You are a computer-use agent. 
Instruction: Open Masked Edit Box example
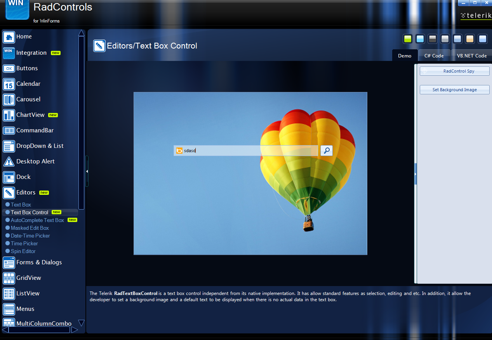pyautogui.click(x=30, y=228)
